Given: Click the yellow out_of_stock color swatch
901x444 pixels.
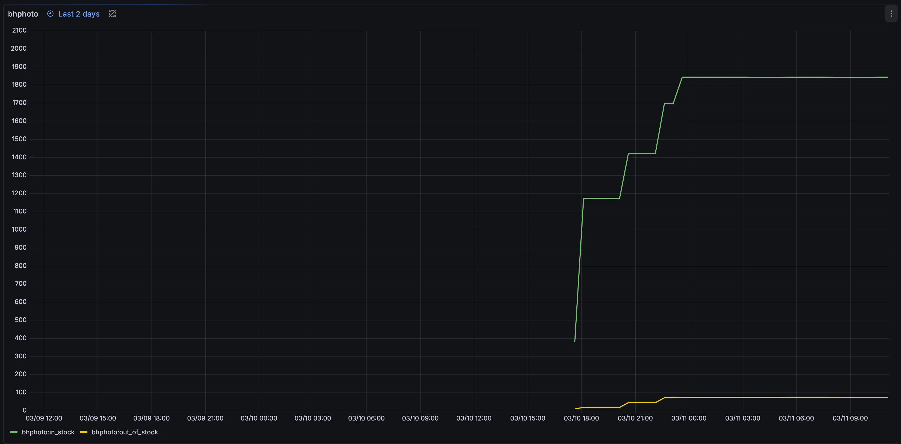Looking at the screenshot, I should (x=83, y=432).
